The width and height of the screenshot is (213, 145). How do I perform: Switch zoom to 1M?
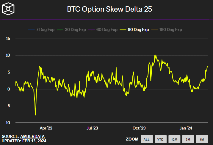[x=202, y=139]
